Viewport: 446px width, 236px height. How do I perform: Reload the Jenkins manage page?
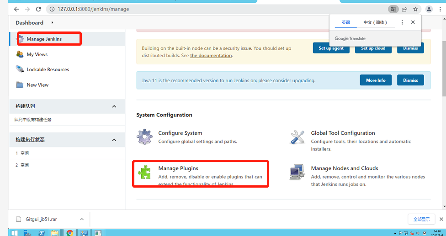click(x=38, y=9)
